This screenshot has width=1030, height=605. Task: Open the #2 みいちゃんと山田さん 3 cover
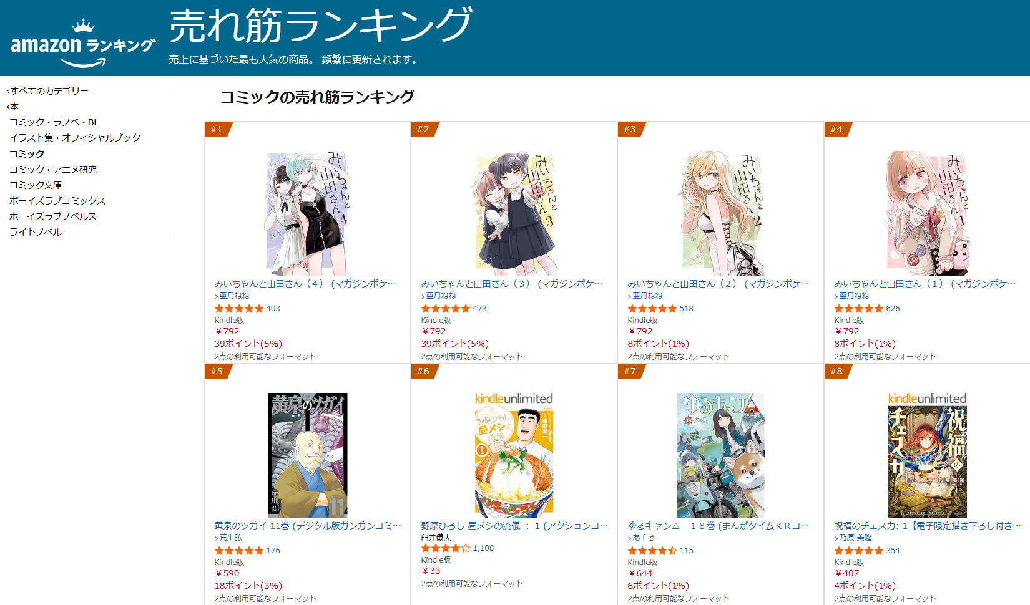(514, 213)
